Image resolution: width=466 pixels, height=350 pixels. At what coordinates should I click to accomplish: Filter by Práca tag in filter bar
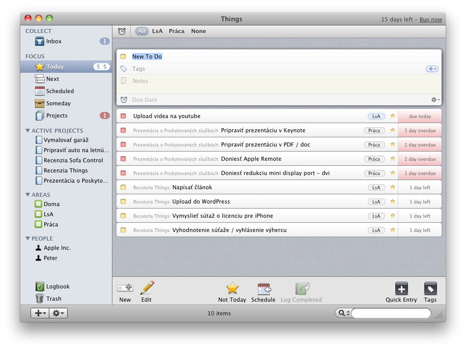pyautogui.click(x=177, y=31)
